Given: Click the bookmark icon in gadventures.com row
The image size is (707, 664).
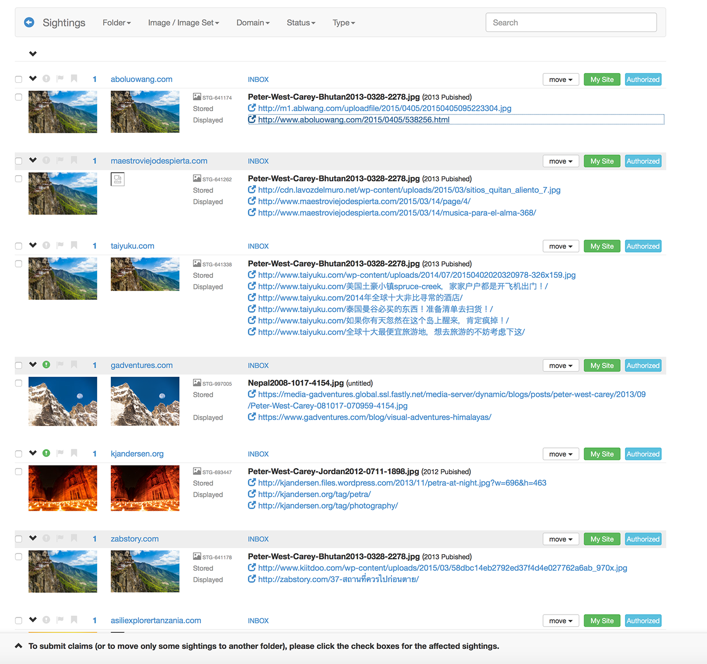Looking at the screenshot, I should 74,364.
